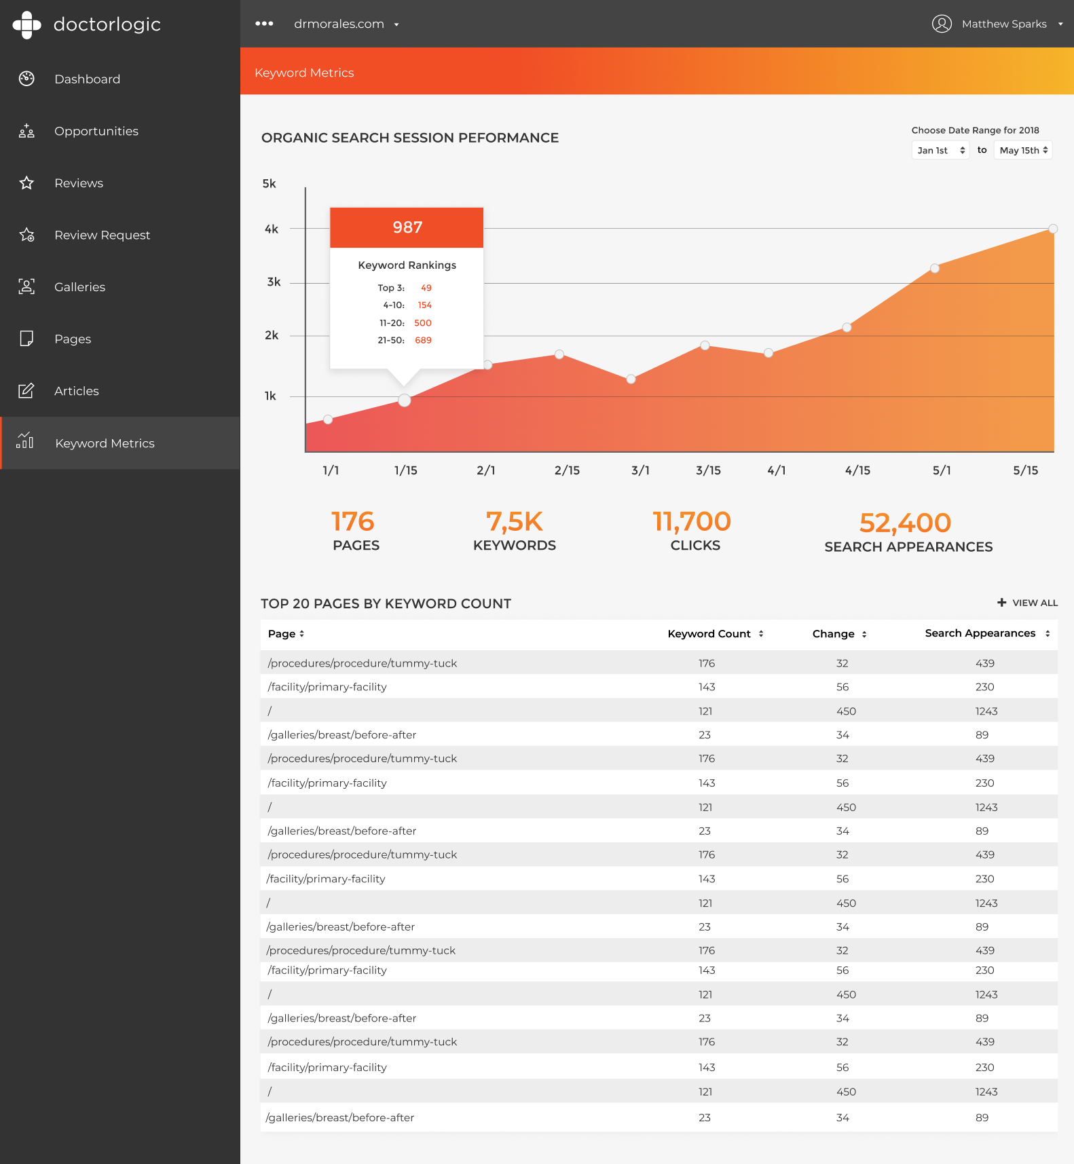Click the user profile avatar icon

click(942, 24)
